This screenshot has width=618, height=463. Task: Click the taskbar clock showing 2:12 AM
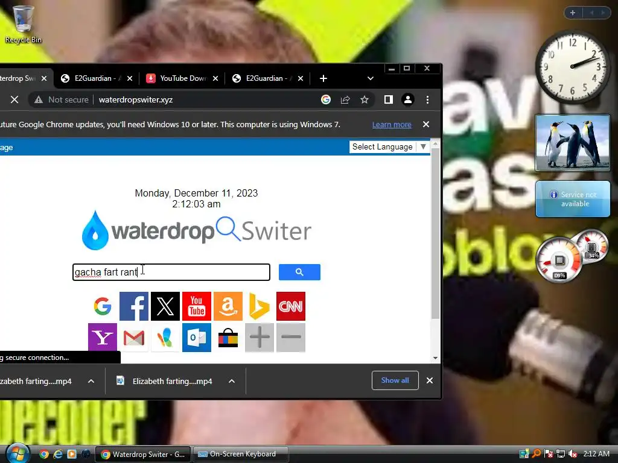[x=596, y=454]
